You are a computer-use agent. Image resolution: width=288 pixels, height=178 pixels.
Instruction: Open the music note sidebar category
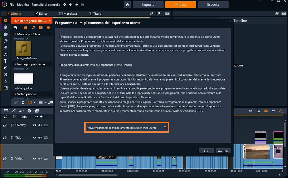pos(6,54)
